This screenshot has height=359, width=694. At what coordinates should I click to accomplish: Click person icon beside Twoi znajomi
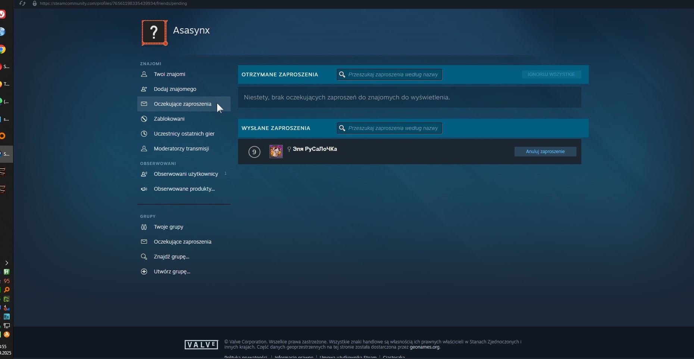144,74
